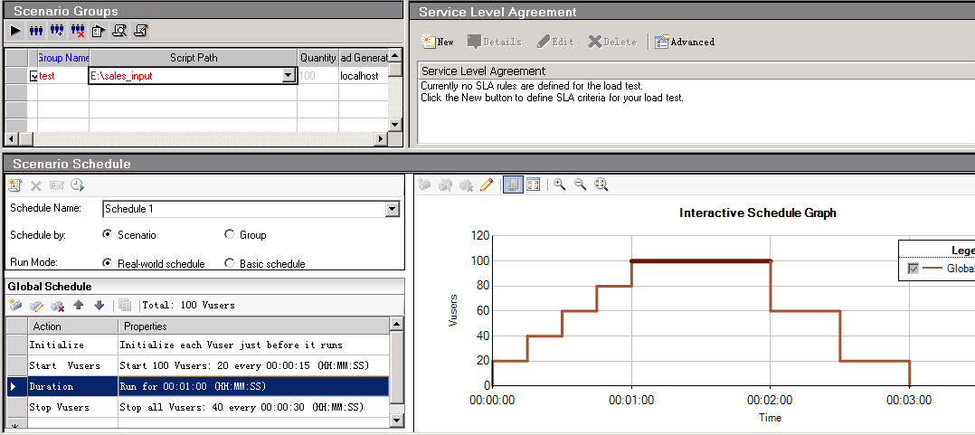Click 'Stop all Vusers: 40 every 00:00:30' cell
975x435 pixels.
(253, 408)
